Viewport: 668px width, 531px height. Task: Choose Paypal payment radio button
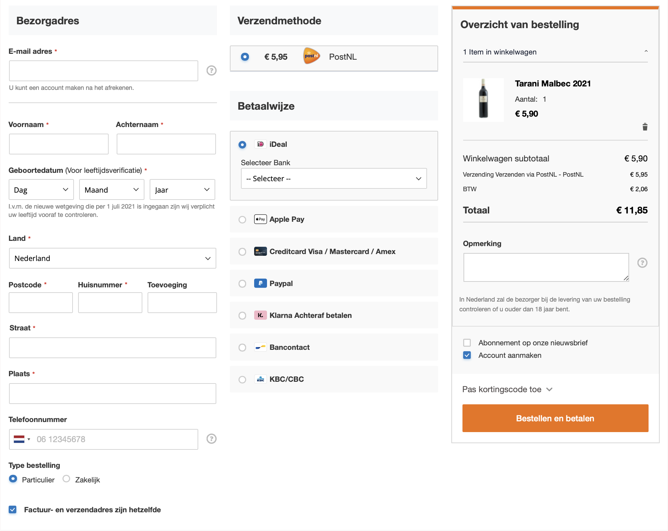point(242,284)
